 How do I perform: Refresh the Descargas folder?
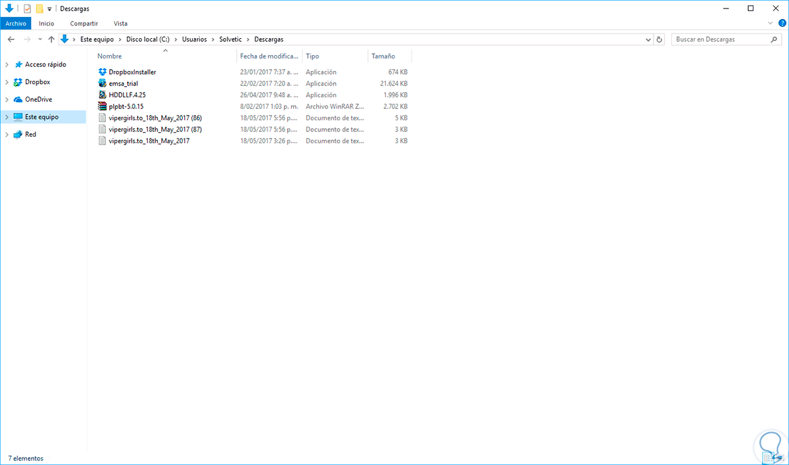click(660, 39)
